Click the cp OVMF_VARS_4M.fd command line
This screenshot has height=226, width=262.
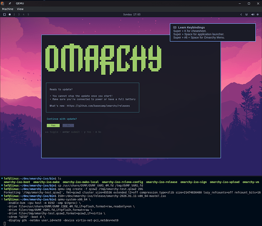pyautogui.click(x=101, y=186)
